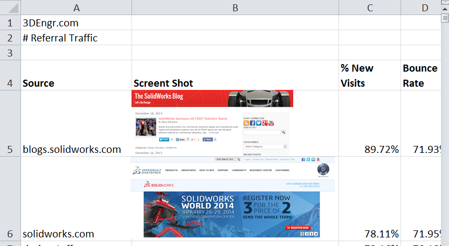Click the blogs.solidworks.com cell
449x246 pixels.
[76, 123]
